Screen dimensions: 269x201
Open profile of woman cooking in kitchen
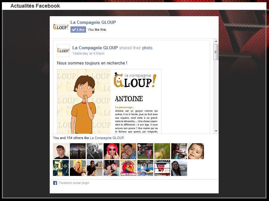179,151
